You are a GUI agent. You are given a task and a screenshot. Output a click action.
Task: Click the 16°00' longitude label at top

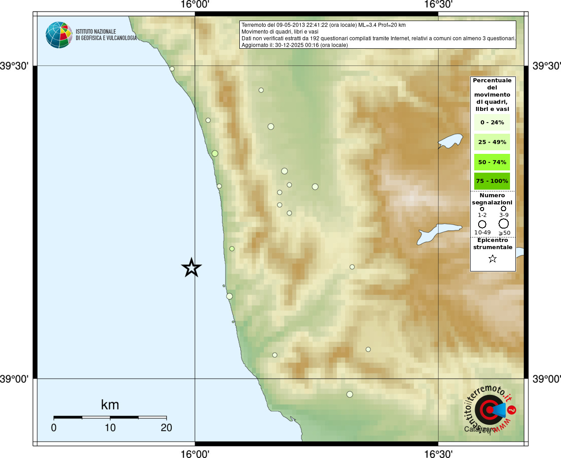(x=195, y=5)
